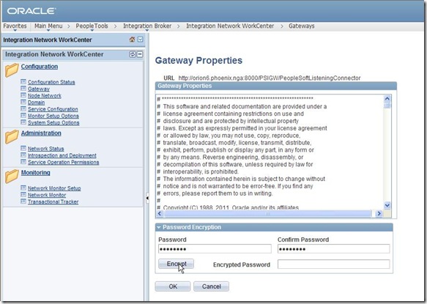Click the page icon beside Network Monitor Setup
Image resolution: width=427 pixels, height=304 pixels.
click(23, 188)
